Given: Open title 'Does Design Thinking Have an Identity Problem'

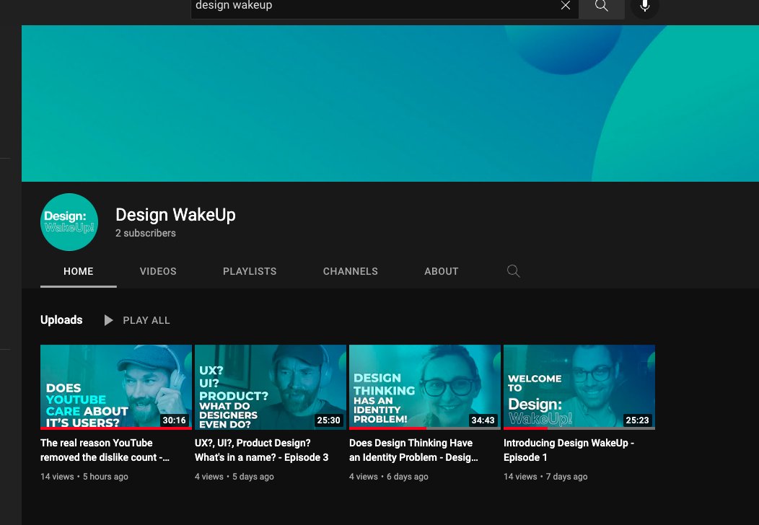Looking at the screenshot, I should tap(414, 450).
